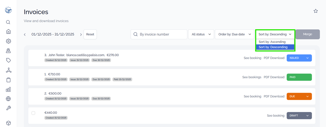Viewport: 326px width, 127px height.
Task: Click the Paid: 15/12/2025 tag
Action: click(x=123, y=79)
